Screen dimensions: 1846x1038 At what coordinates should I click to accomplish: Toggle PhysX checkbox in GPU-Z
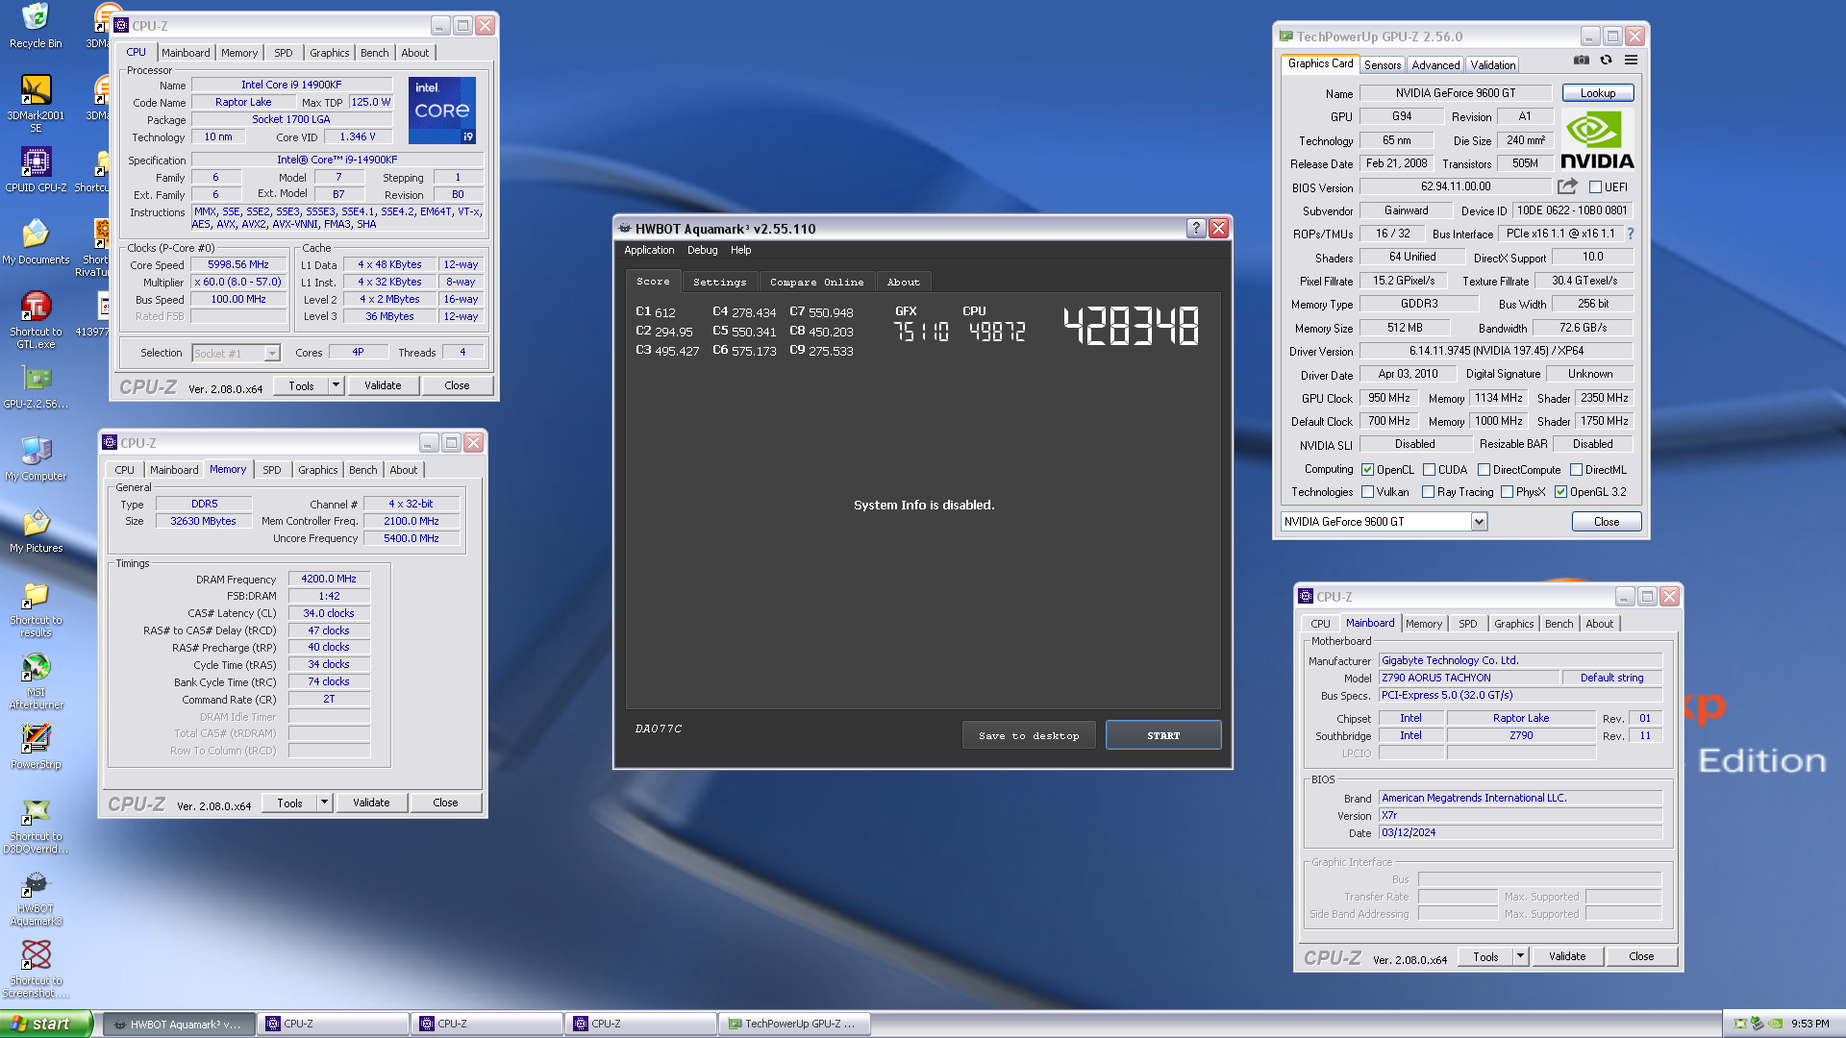pyautogui.click(x=1507, y=492)
